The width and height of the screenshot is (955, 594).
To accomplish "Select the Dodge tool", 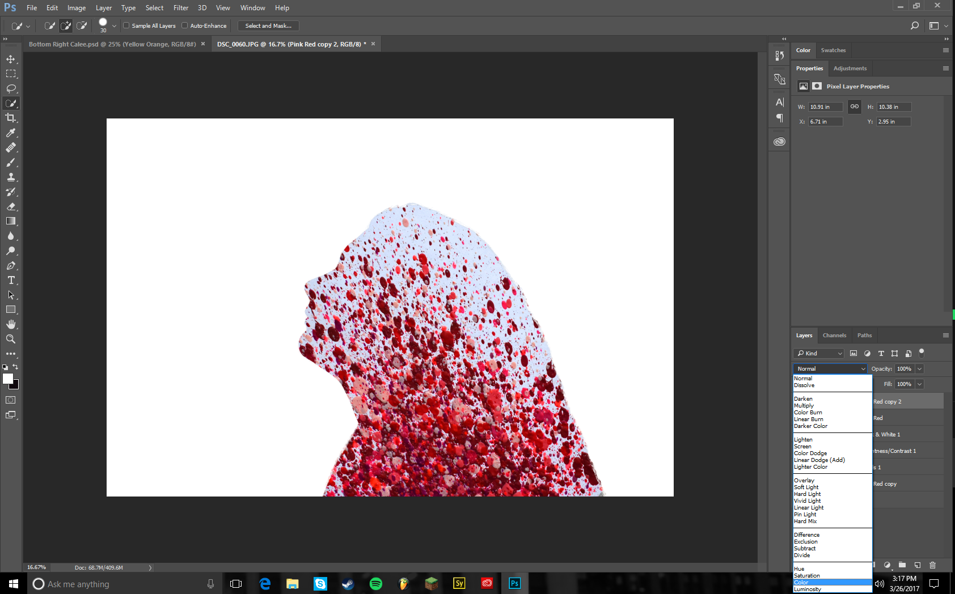I will point(11,251).
